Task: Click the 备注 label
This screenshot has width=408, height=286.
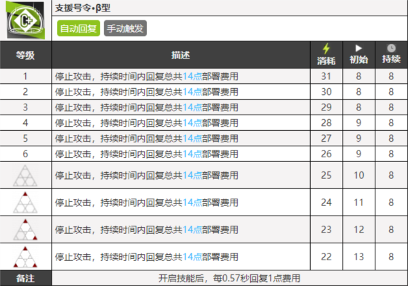Action: (x=25, y=279)
